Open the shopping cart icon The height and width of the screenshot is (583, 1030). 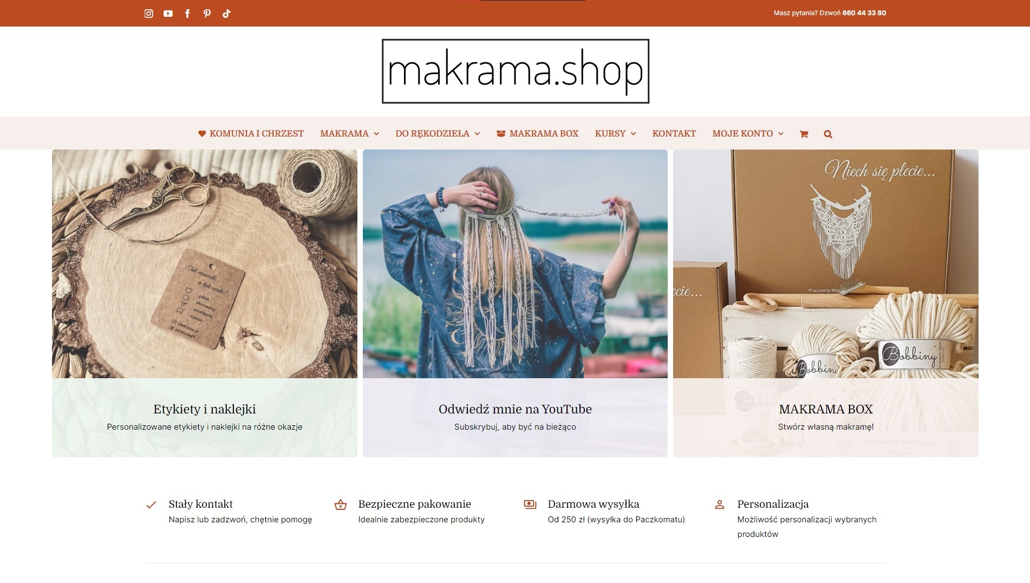[804, 134]
